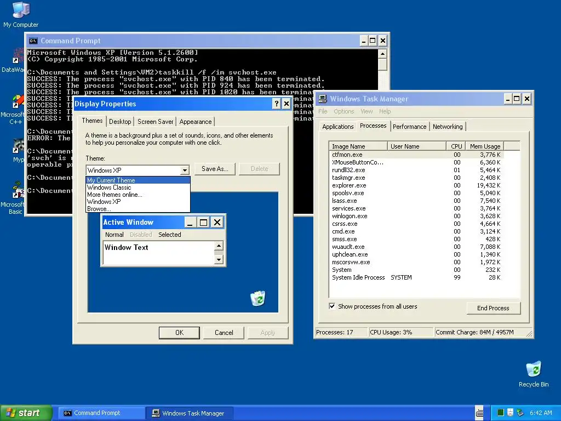
Task: Sort processes by CPU column header
Action: click(x=456, y=146)
